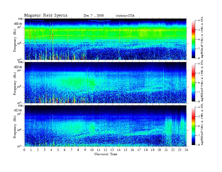Open the dH/dt spectrogram plot
222x172 pixels.
(105, 39)
